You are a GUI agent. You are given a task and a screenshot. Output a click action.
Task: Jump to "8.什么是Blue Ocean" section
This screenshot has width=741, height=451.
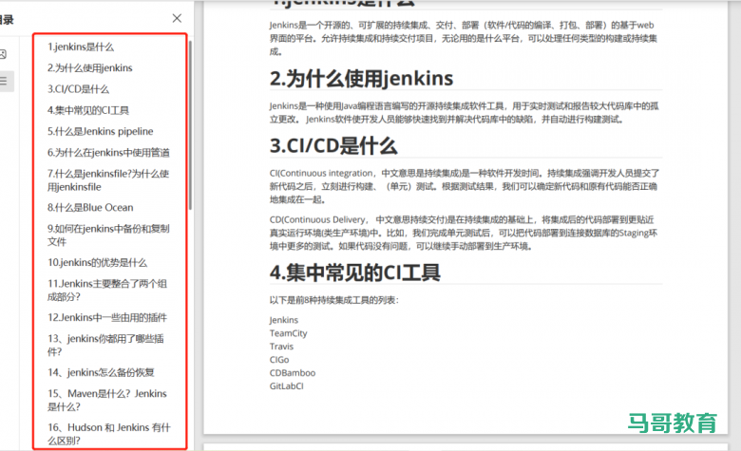point(90,207)
